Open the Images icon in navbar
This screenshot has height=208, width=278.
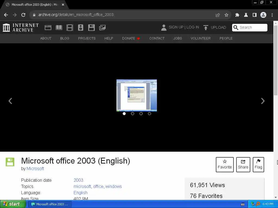102,28
